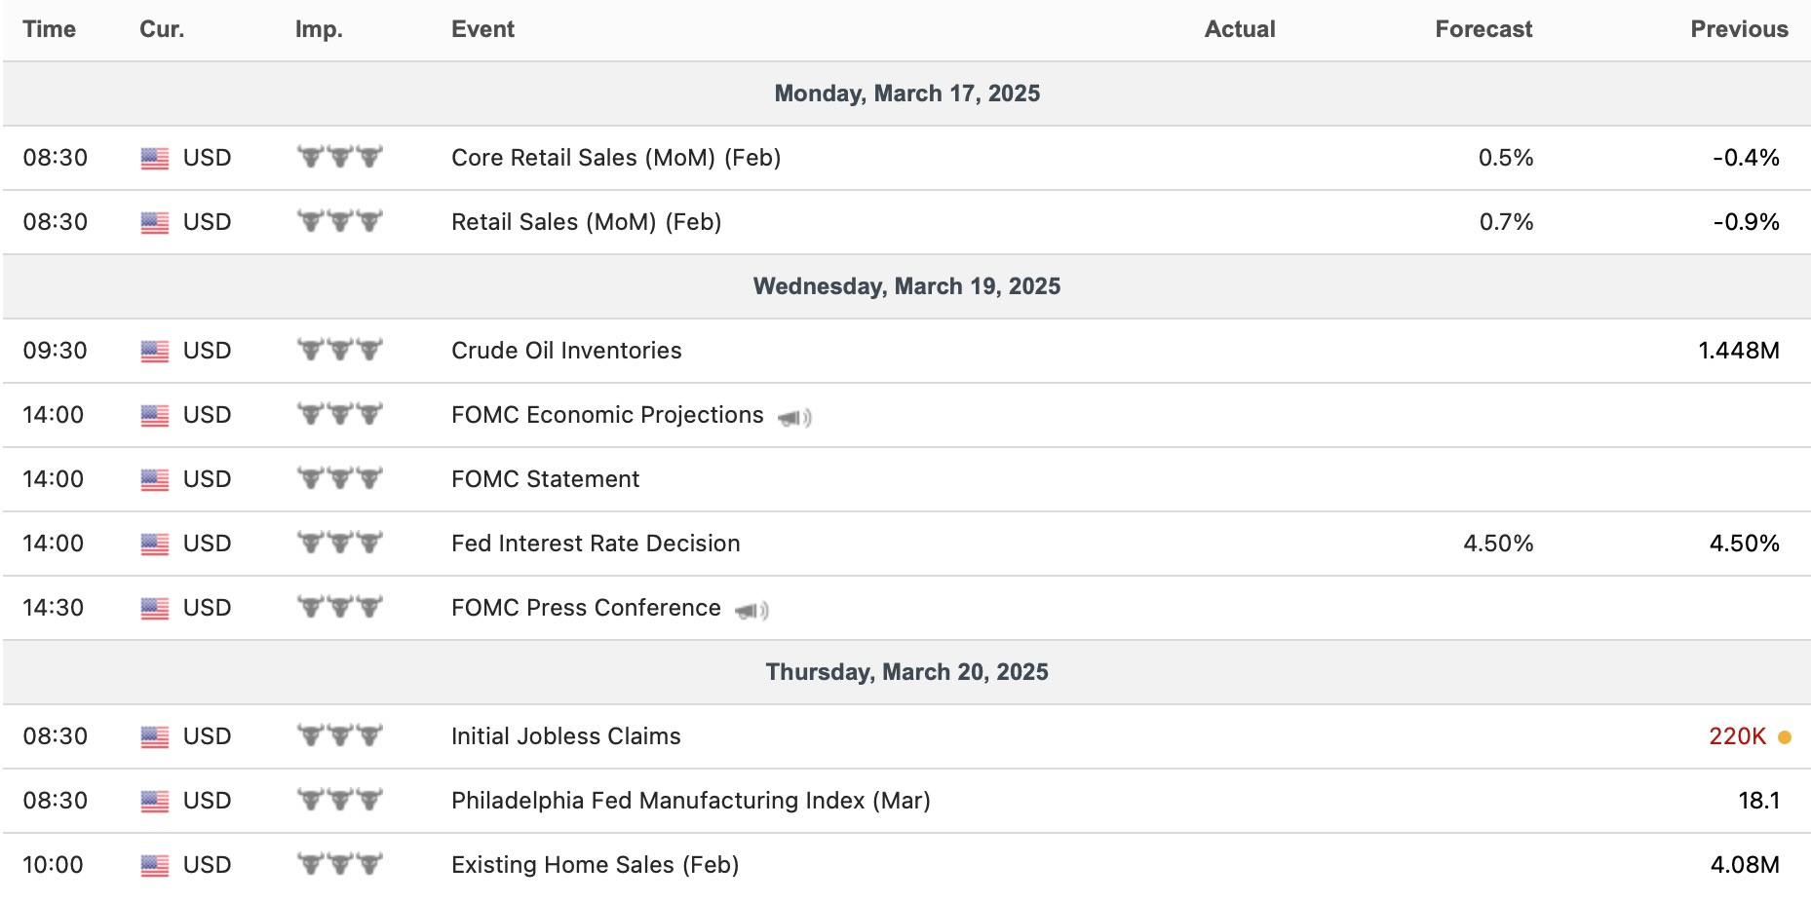
Task: Click the bull importance icons for Crude Oil Inventories
Action: (340, 350)
